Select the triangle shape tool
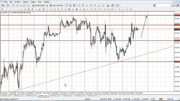This screenshot has width=180, height=101. click(x=73, y=9)
